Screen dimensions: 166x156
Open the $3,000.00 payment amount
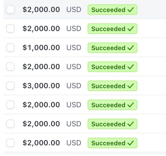[x=41, y=86]
